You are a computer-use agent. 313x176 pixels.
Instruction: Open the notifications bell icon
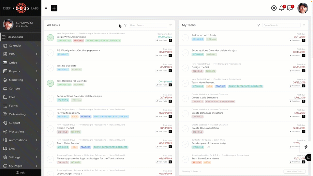[282, 8]
